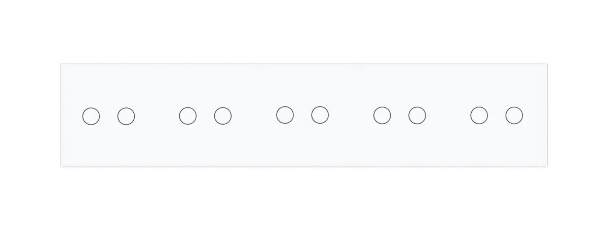Screen dimensions: 608x230
Task: Toggle the second touch circle from the left
Action: [126, 117]
